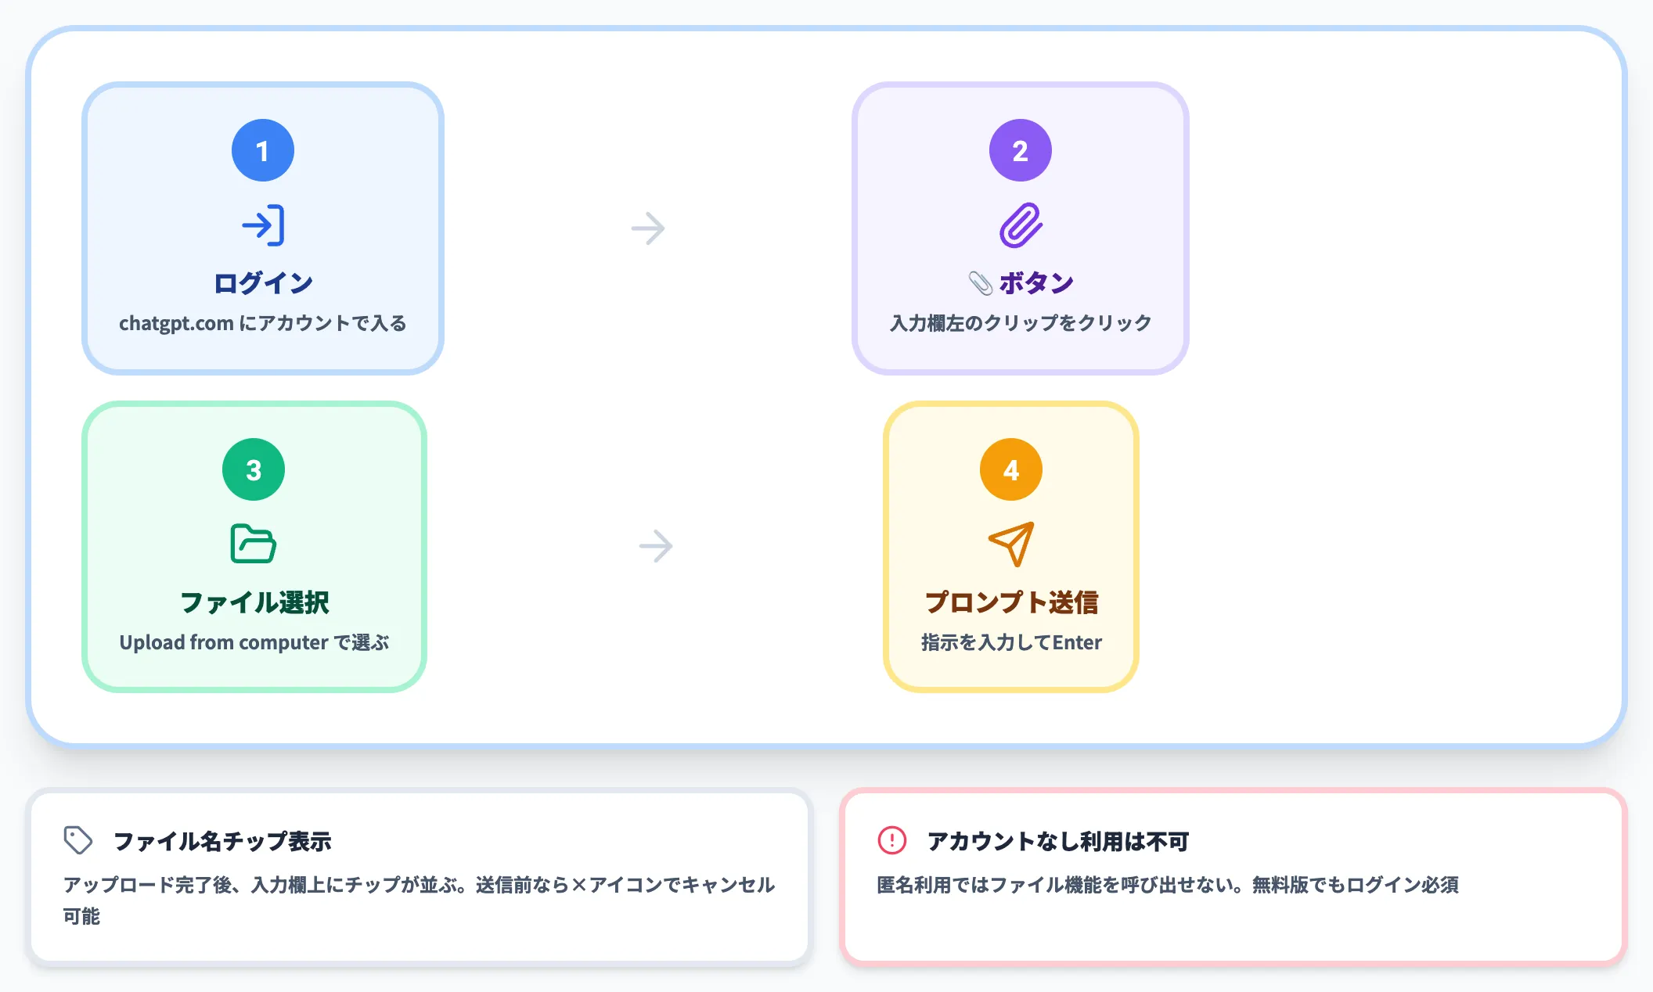
Task: Select the ボタン heading text
Action: point(1036,283)
